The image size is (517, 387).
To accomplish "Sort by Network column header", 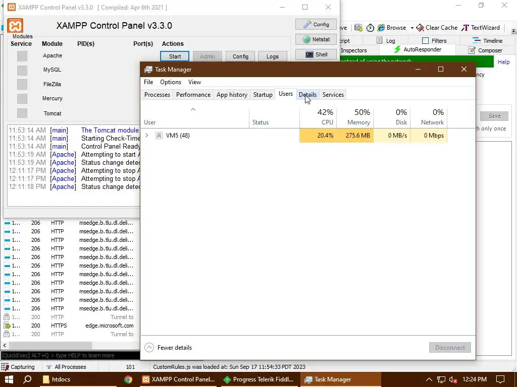I will [429, 117].
